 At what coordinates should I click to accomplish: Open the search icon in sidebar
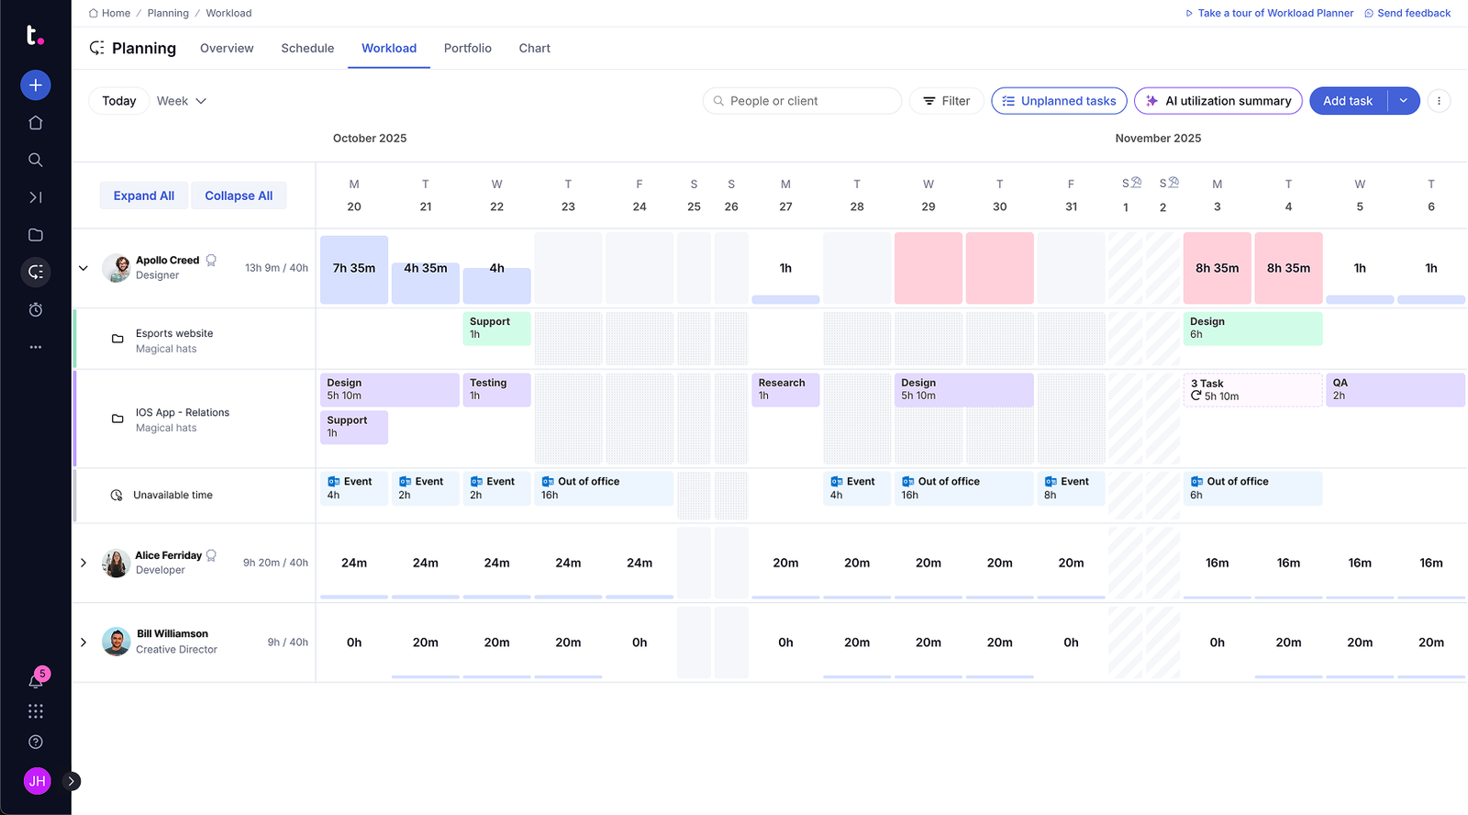point(36,161)
